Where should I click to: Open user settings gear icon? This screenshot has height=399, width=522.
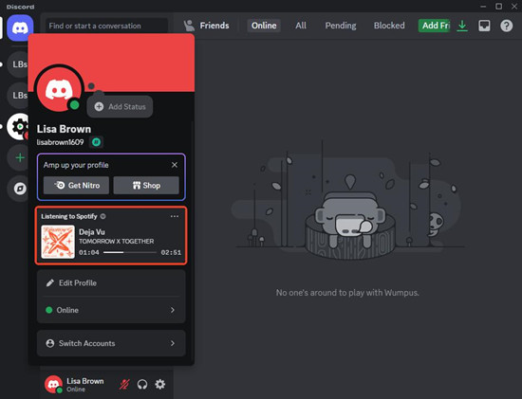[159, 385]
